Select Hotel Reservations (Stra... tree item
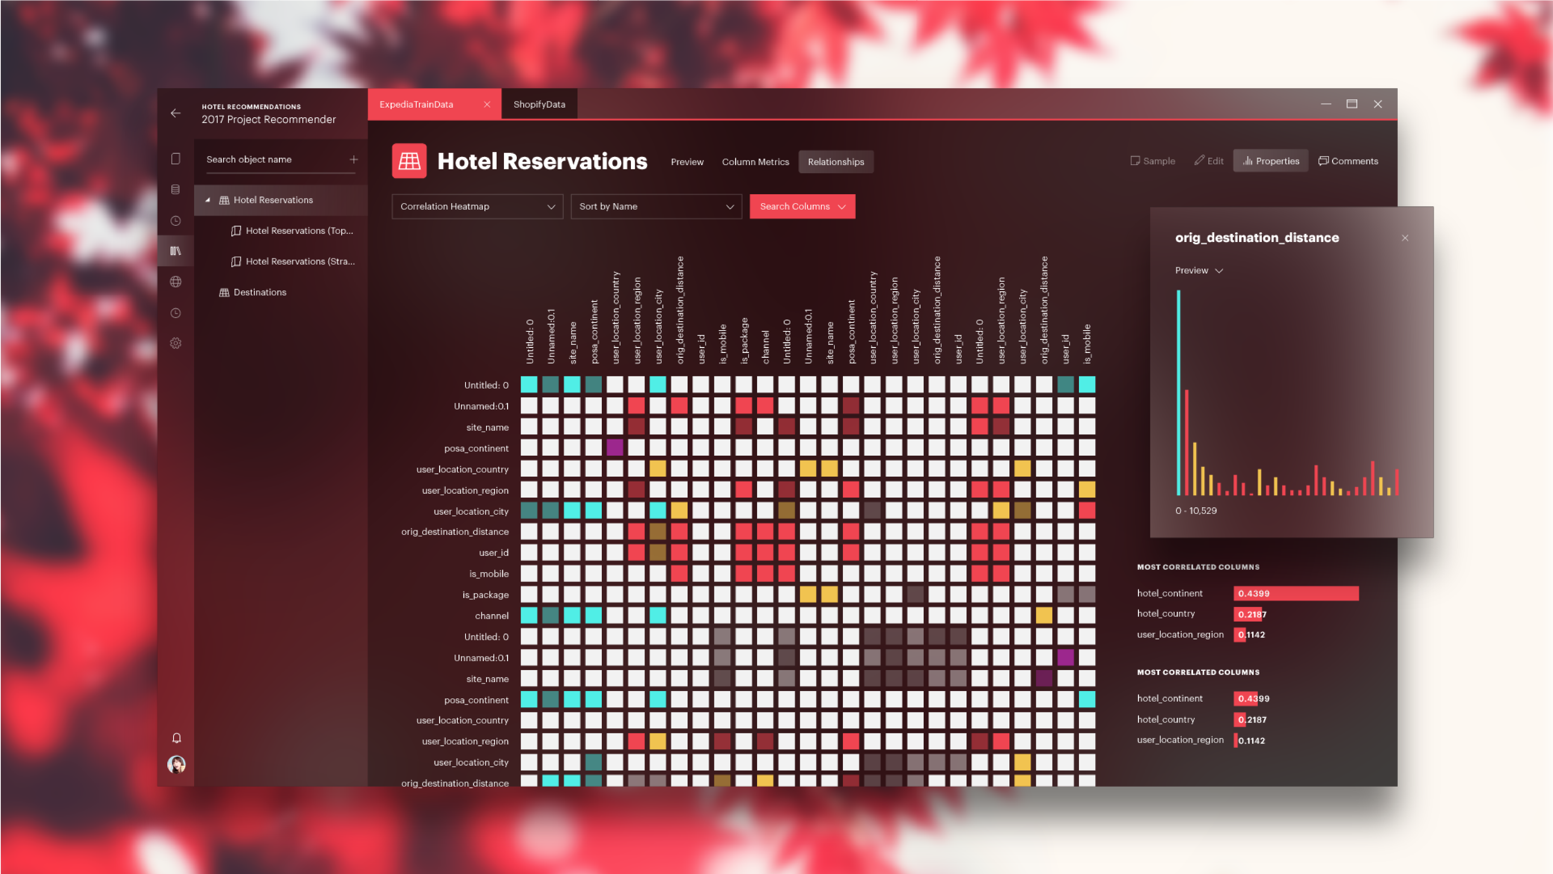 pyautogui.click(x=293, y=261)
